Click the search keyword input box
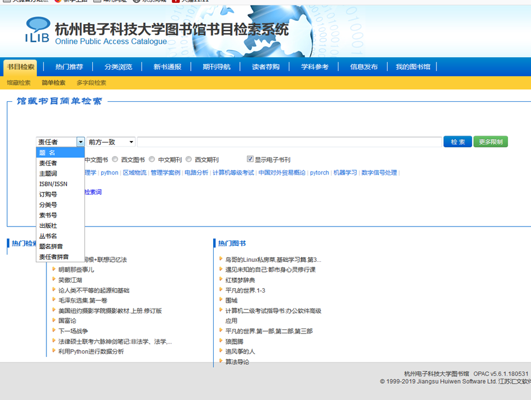531x400 pixels. click(289, 142)
